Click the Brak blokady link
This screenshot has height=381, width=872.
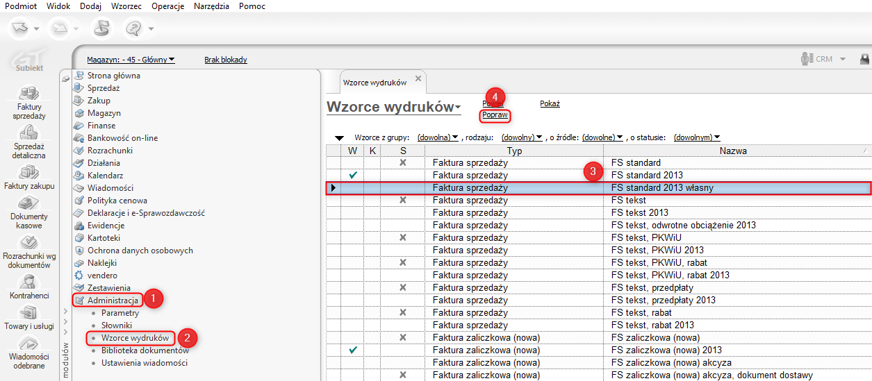(226, 60)
